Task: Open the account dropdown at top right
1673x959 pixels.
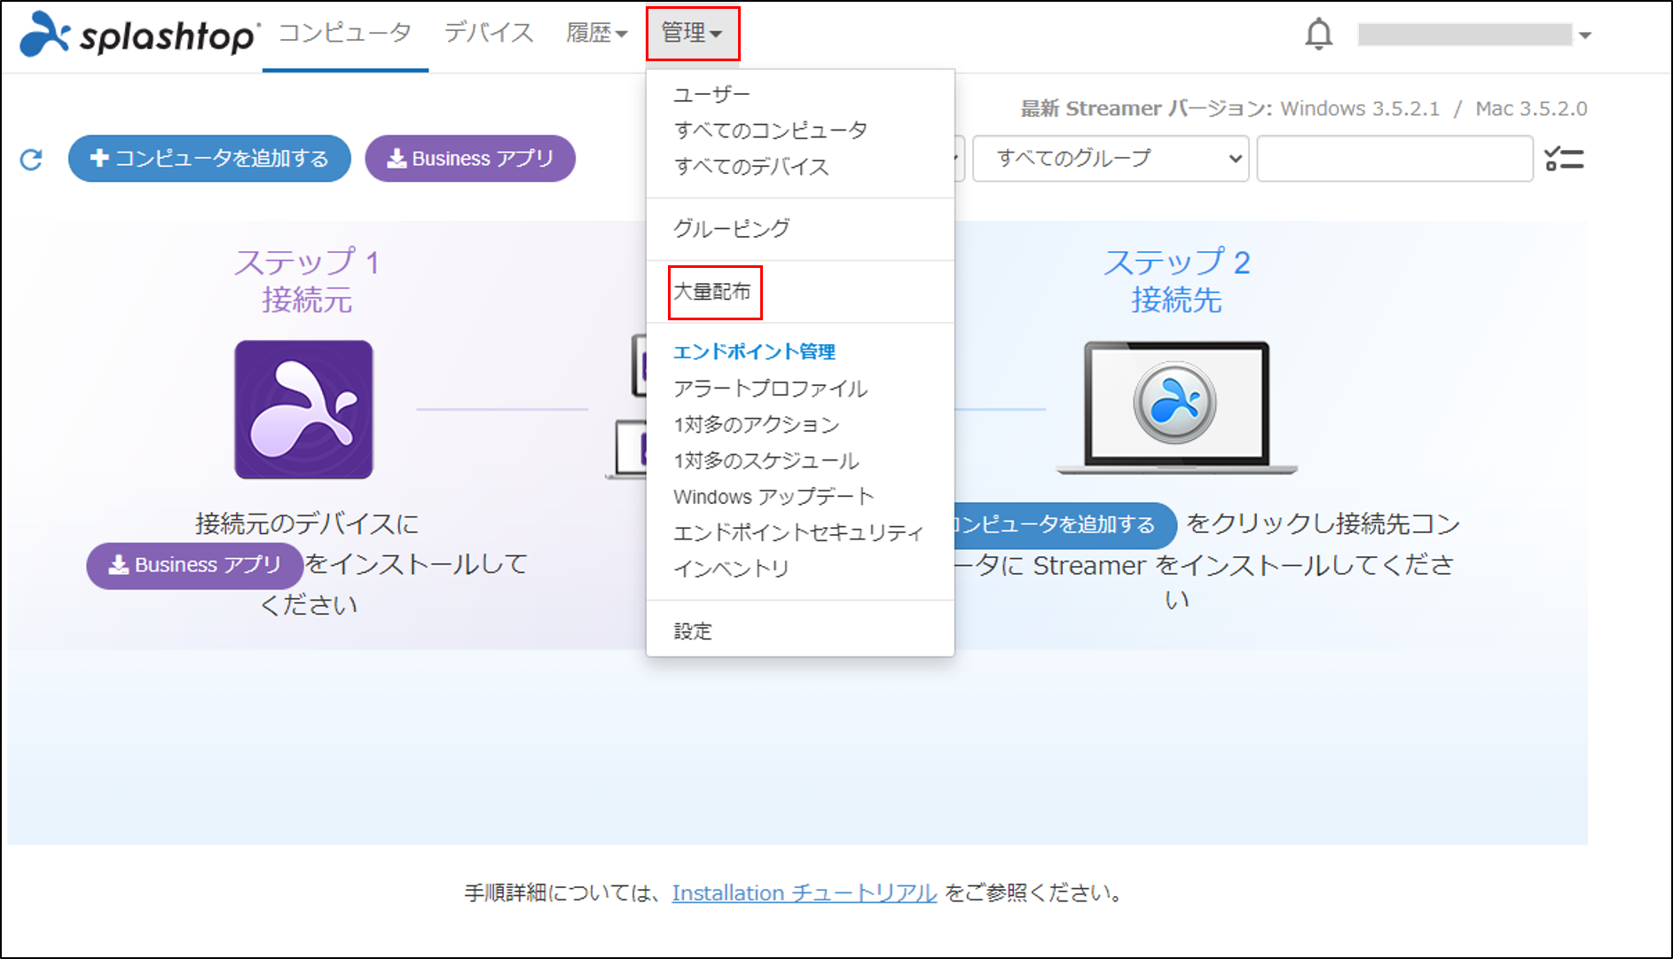Action: [1583, 35]
